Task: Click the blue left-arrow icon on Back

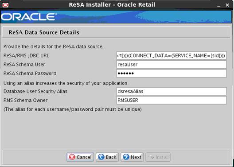Action: (x=101, y=157)
